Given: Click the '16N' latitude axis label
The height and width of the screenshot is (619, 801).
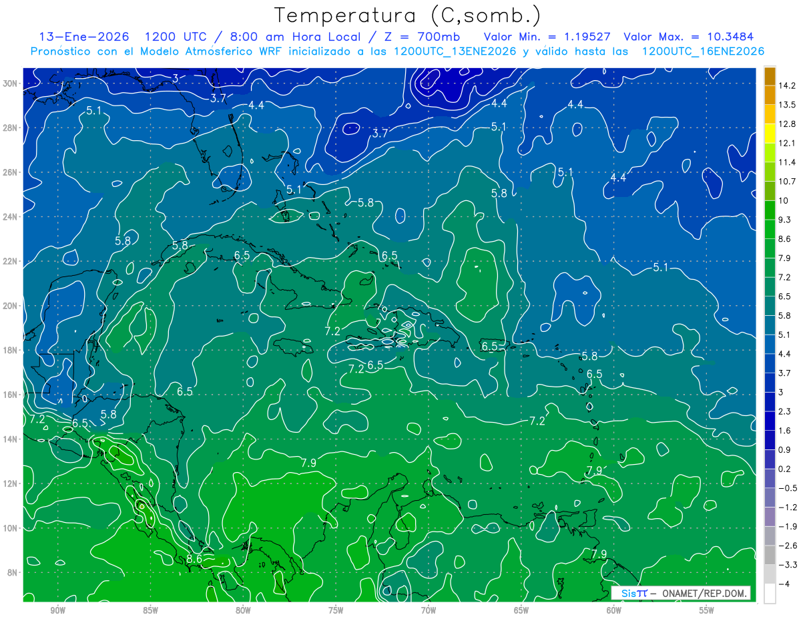Looking at the screenshot, I should pos(10,395).
